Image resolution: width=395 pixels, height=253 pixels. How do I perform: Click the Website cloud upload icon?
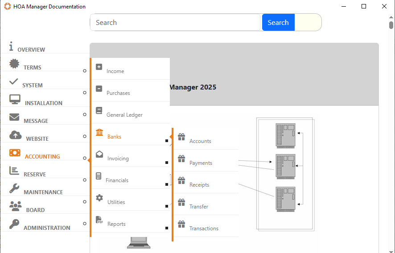[x=15, y=135]
